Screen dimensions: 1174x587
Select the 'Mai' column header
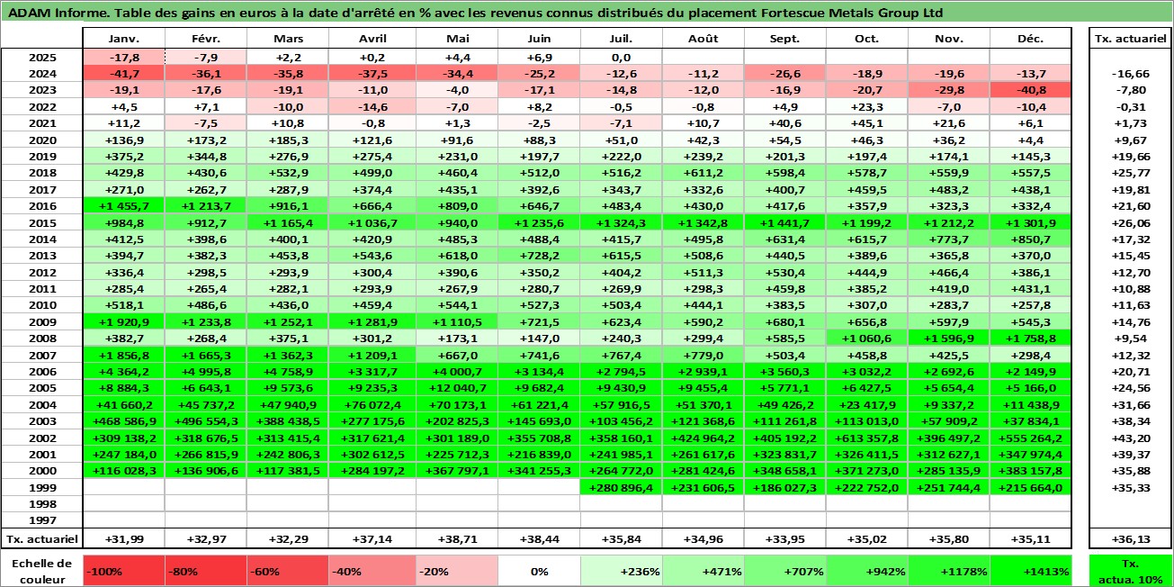click(457, 39)
